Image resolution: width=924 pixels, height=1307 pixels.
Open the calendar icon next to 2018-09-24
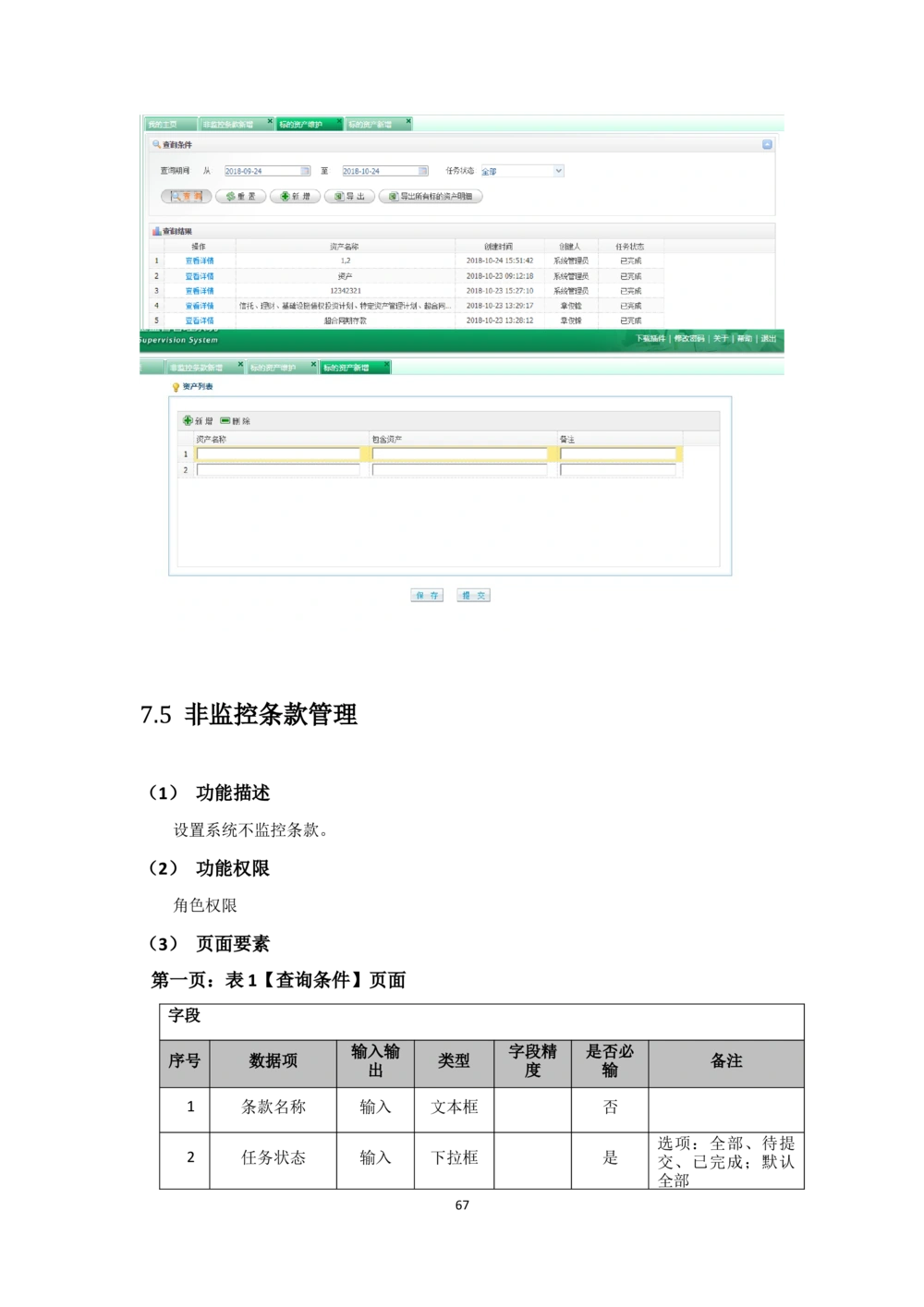click(307, 171)
